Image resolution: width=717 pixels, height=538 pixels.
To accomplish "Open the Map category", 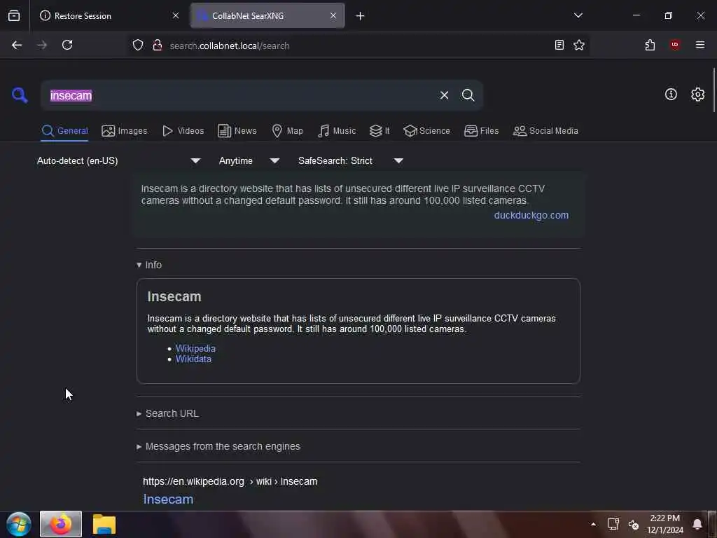I will [x=288, y=131].
